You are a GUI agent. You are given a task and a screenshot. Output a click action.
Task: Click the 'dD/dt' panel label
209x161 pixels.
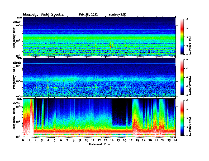17,63
